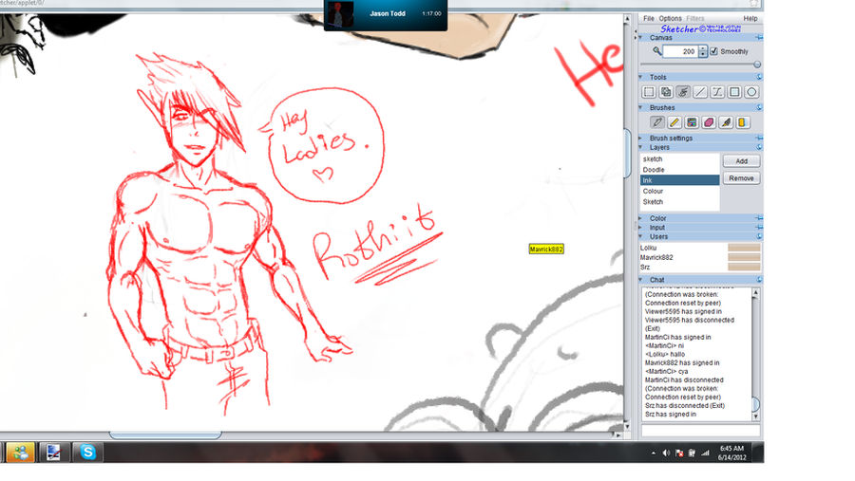Toggle the Smoothly checkbox
Viewport: 855px width, 481px height.
(713, 51)
